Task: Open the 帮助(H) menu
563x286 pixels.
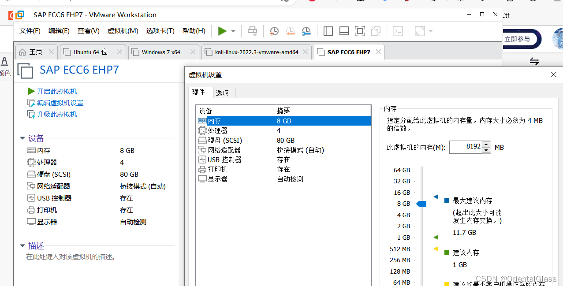Action: (x=194, y=31)
